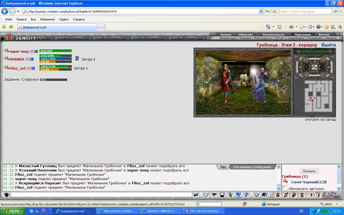Open the Print button dropdown arrow
The height and width of the screenshot is (215, 344).
click(296, 27)
